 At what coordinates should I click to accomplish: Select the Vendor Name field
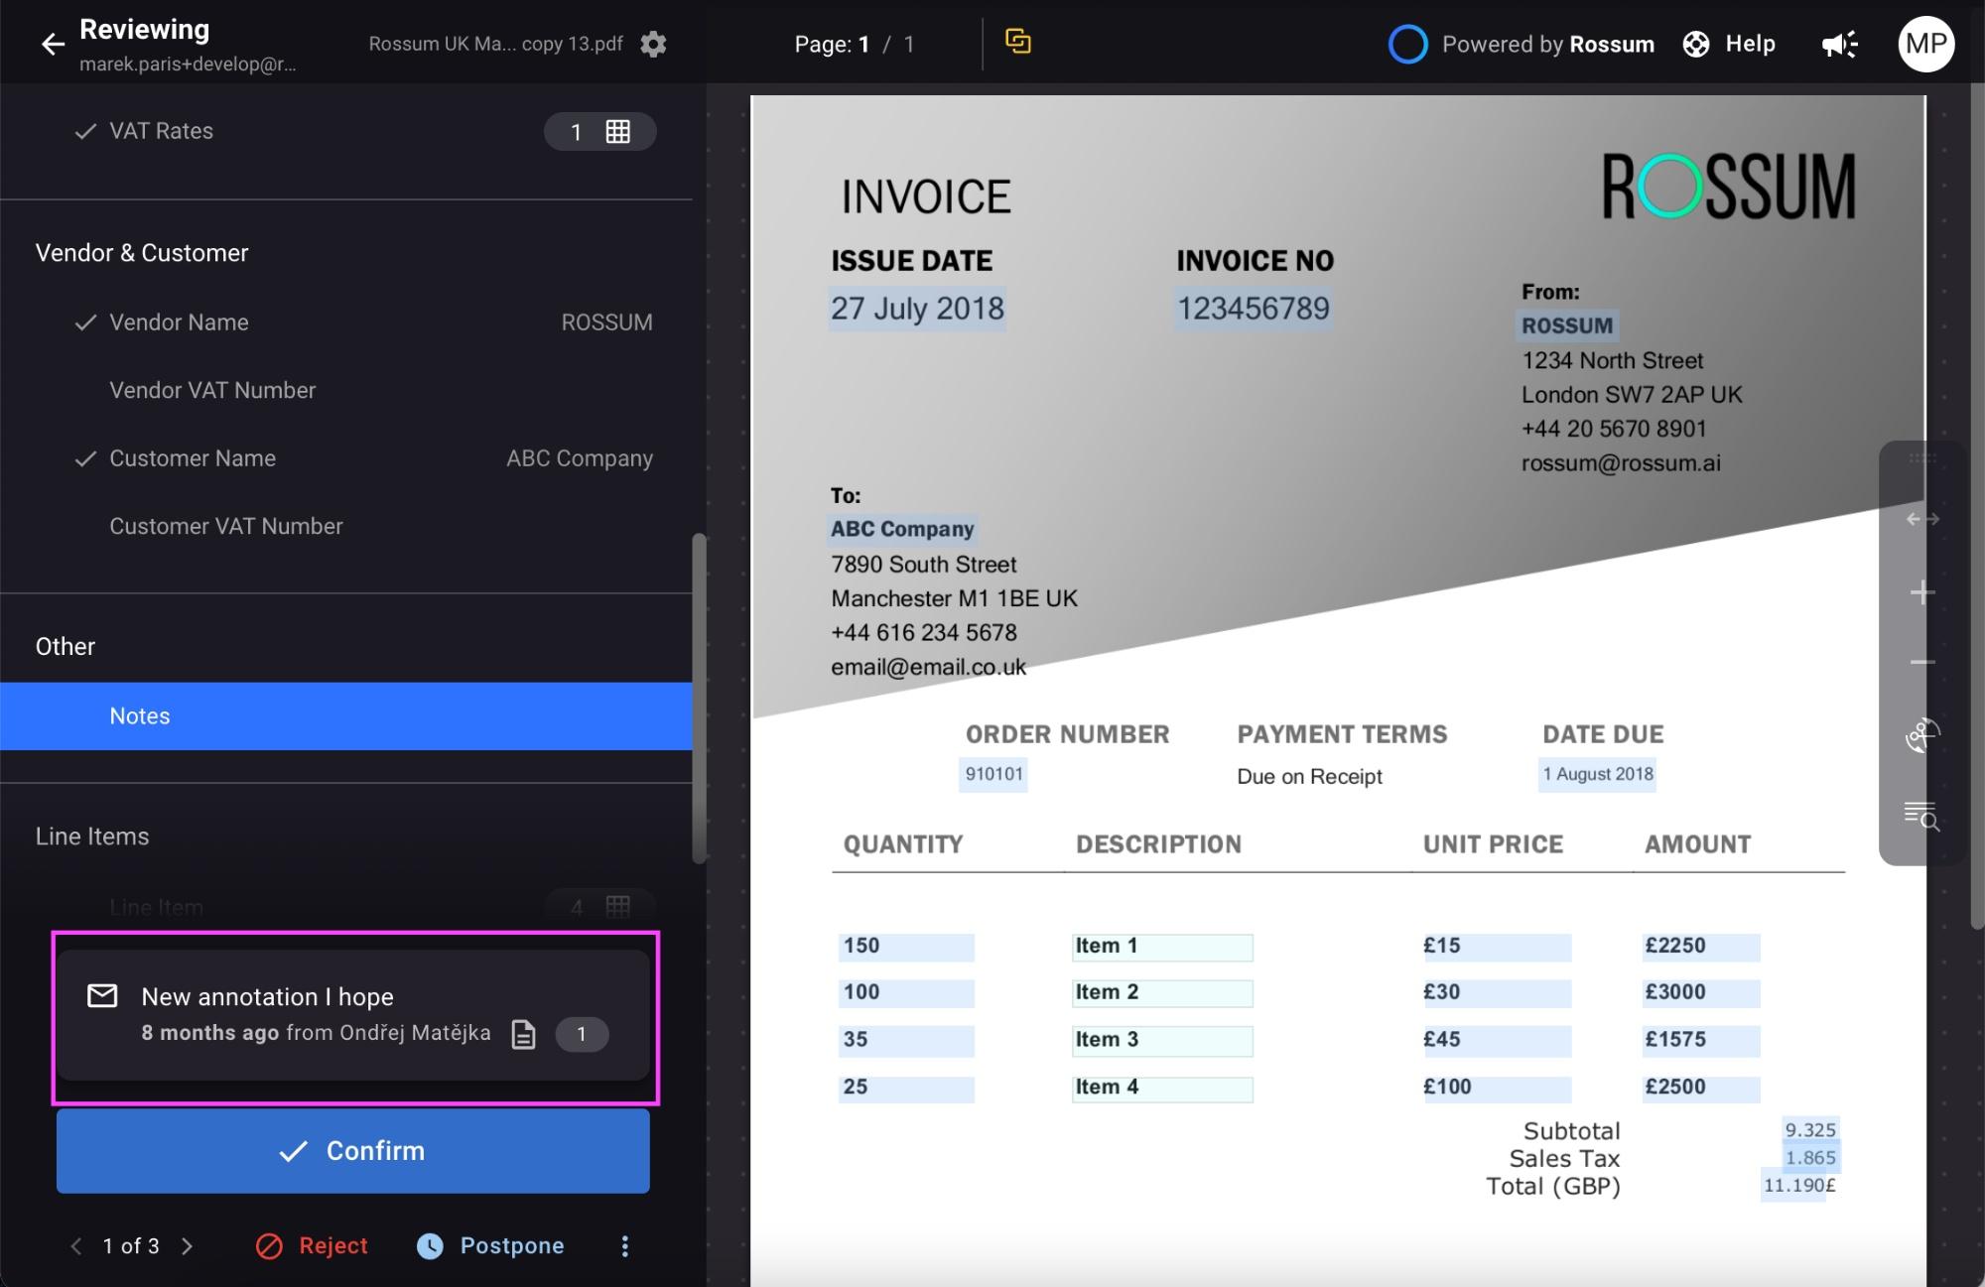[x=346, y=322]
